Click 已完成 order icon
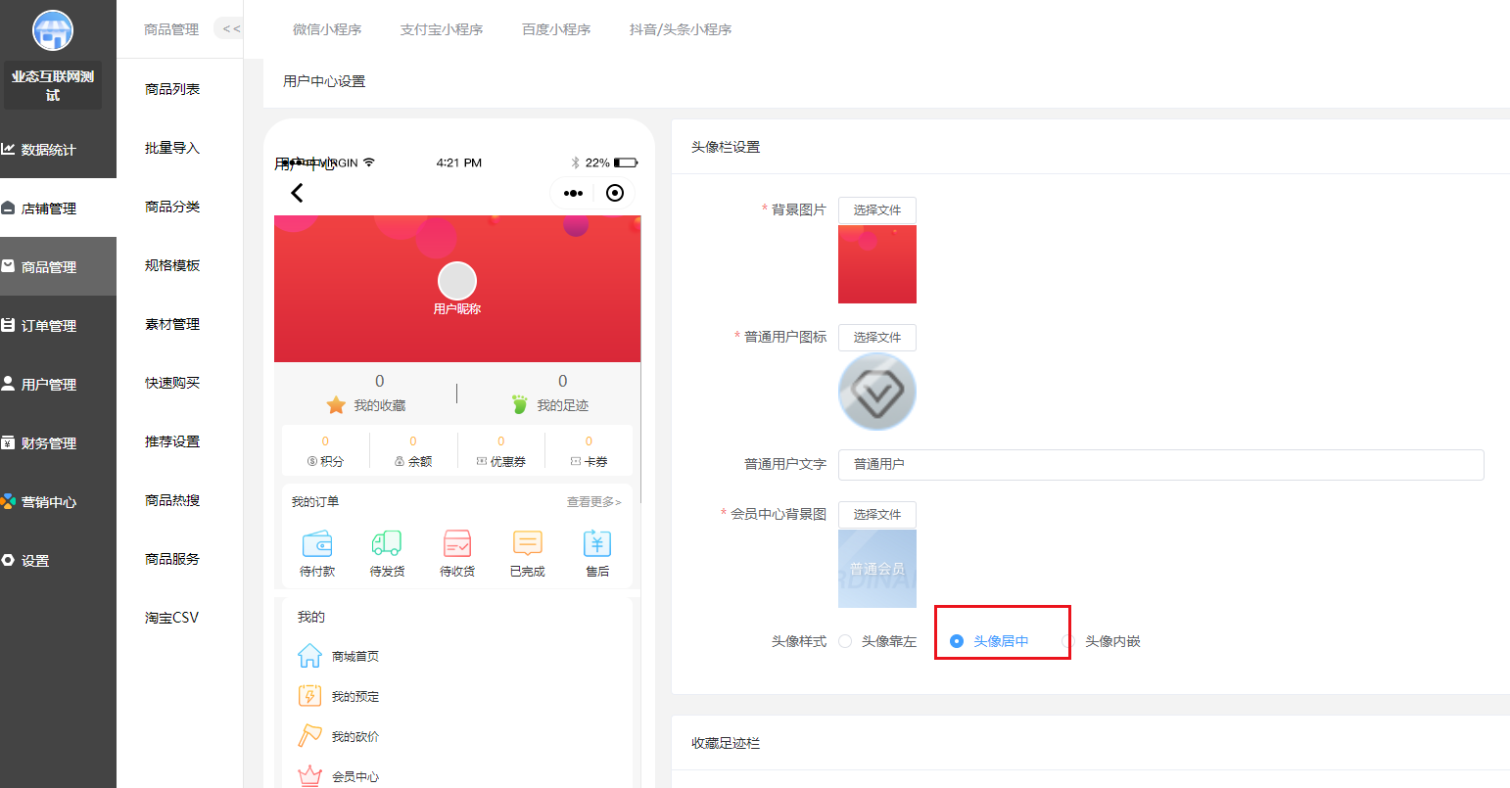 (x=527, y=543)
